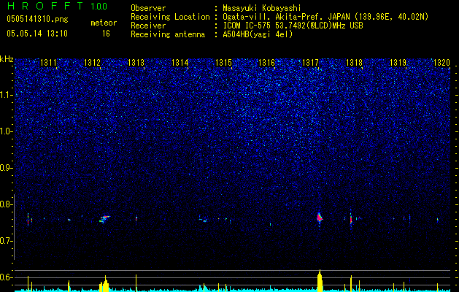Click the 0.8 frequency axis label
The height and width of the screenshot is (292, 459).
coord(7,204)
